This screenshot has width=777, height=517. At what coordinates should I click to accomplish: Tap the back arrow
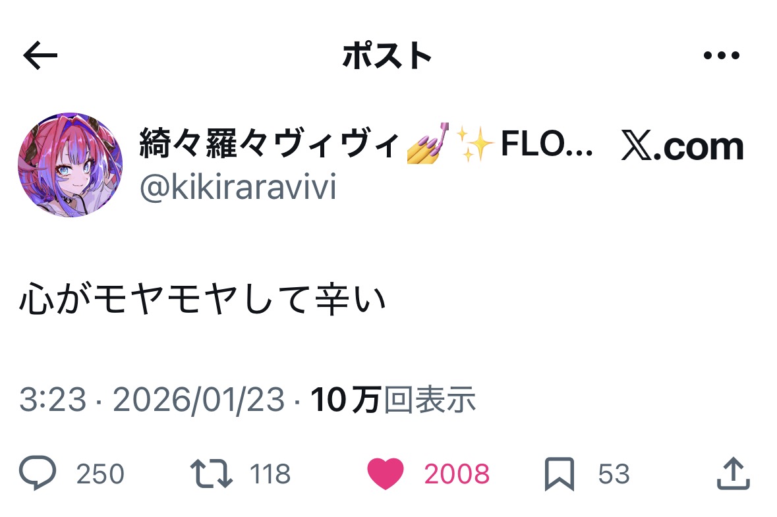click(40, 57)
